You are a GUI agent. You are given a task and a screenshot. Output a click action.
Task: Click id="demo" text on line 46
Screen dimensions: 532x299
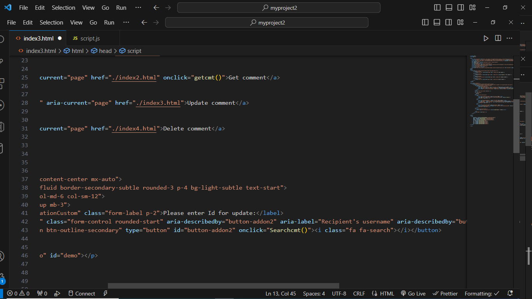(x=65, y=255)
